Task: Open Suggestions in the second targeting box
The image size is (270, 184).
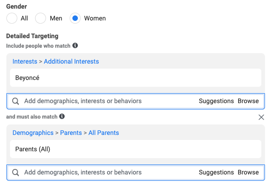Action: click(x=216, y=172)
